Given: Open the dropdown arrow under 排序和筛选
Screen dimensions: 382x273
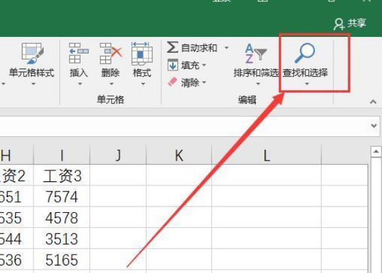Looking at the screenshot, I should click(x=258, y=83).
